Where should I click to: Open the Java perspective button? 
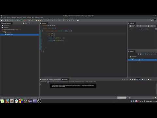pyautogui.click(x=155, y=20)
